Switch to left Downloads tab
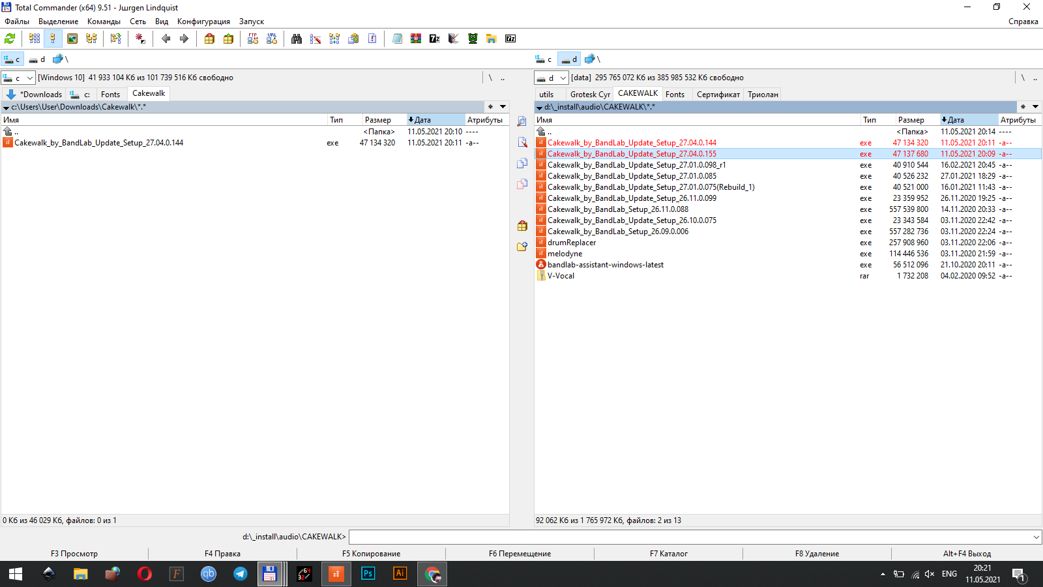 [x=34, y=95]
